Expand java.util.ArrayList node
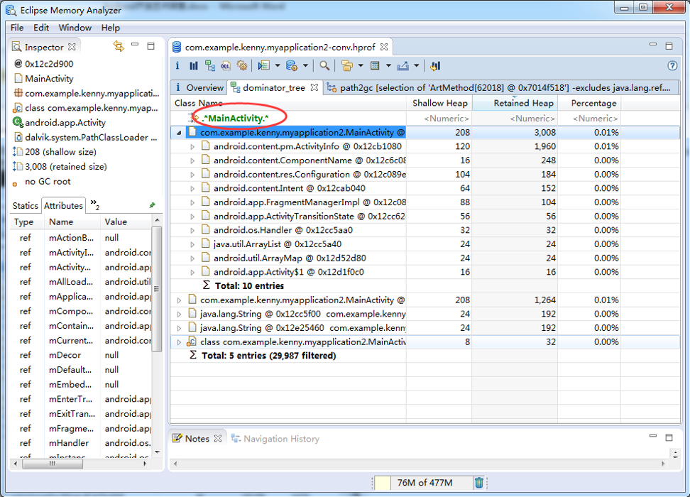This screenshot has height=497, width=690. pyautogui.click(x=192, y=244)
